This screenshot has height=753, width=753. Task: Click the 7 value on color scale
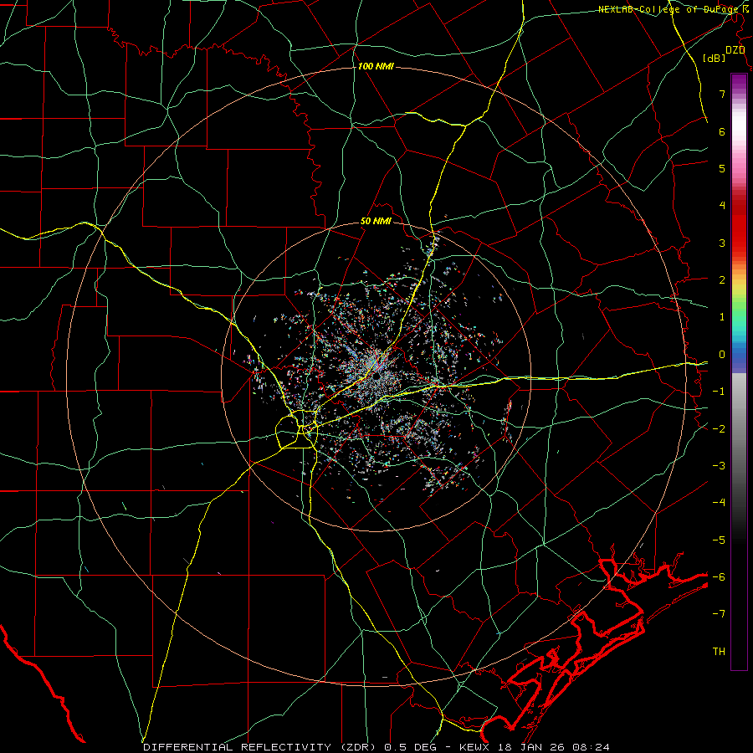pyautogui.click(x=722, y=94)
